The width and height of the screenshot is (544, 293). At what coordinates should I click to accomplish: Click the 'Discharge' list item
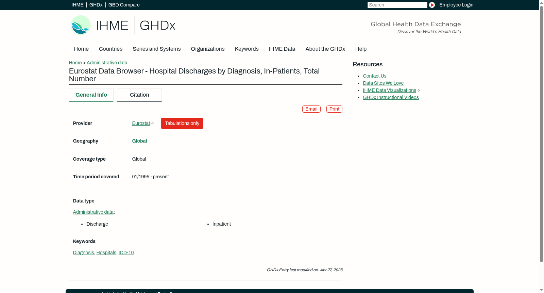coord(97,224)
